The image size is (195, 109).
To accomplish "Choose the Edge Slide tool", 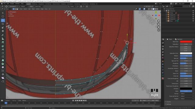I will point(3,71).
